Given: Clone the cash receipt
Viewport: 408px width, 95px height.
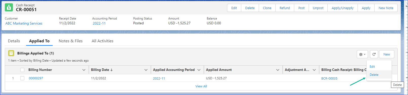Looking at the screenshot, I should tap(267, 8).
